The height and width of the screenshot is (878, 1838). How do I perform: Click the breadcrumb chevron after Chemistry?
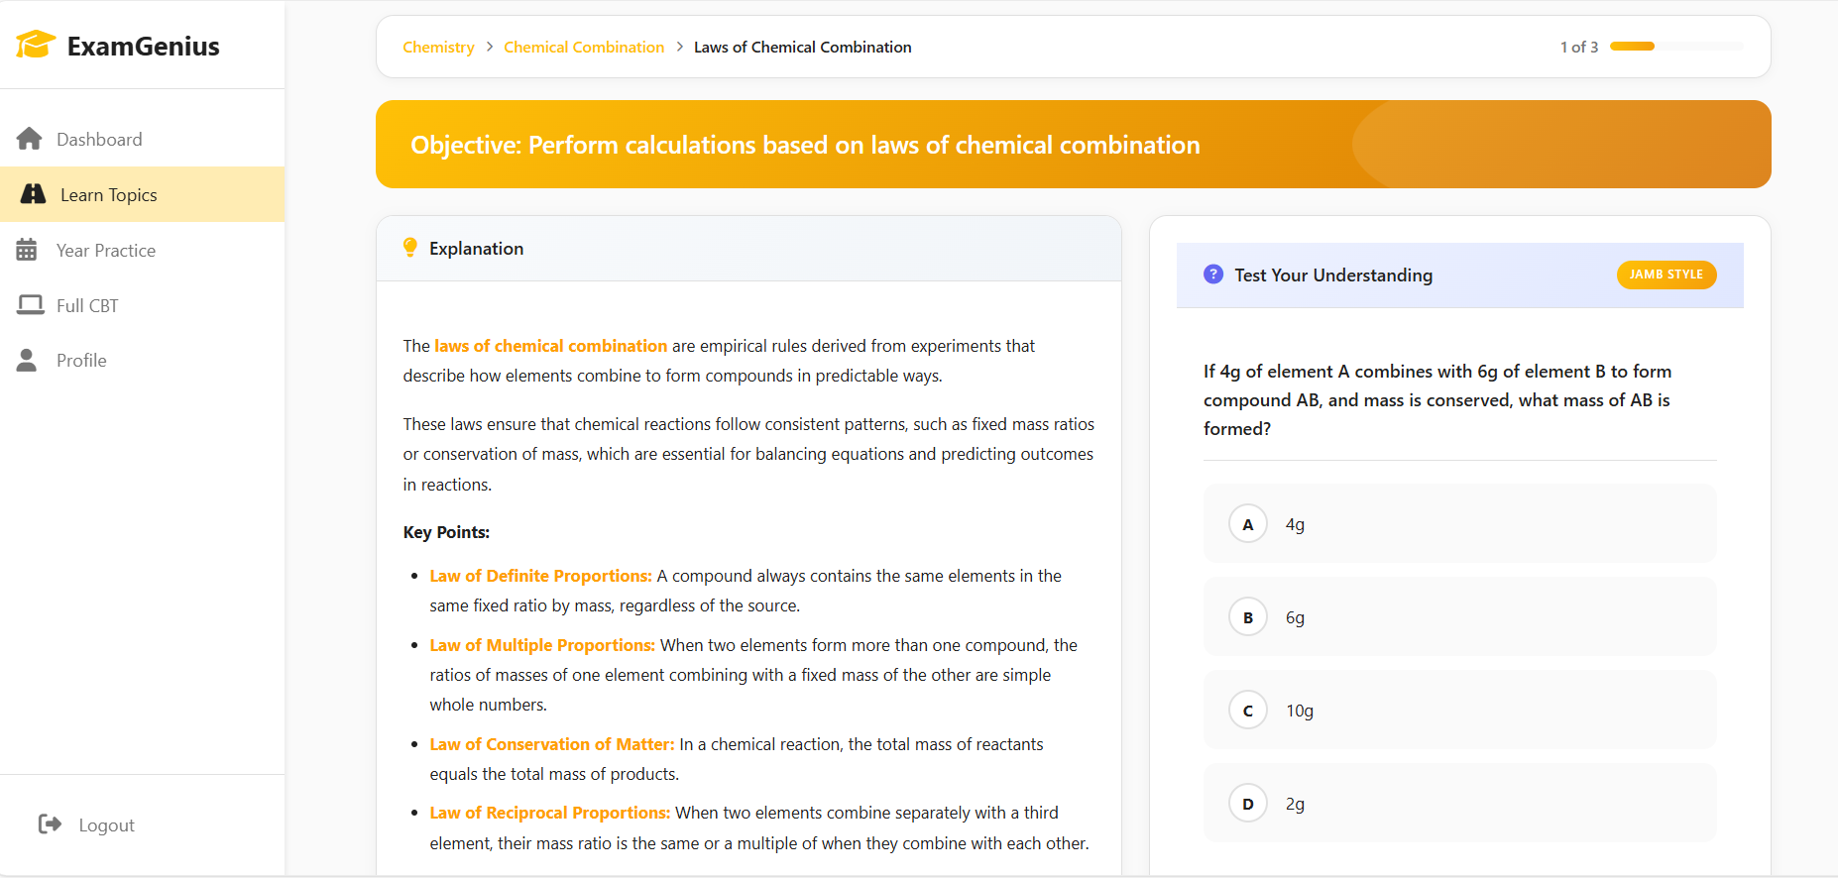pos(490,47)
